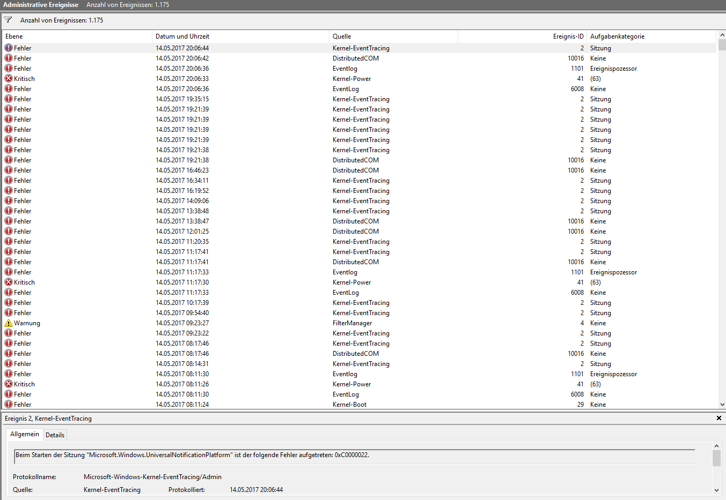Viewport: 726px width, 500px height.
Task: Click the details pane scroll-down arrow
Action: 716,490
